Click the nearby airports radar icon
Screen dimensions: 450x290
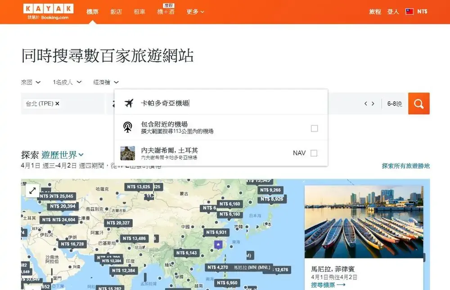pos(128,128)
